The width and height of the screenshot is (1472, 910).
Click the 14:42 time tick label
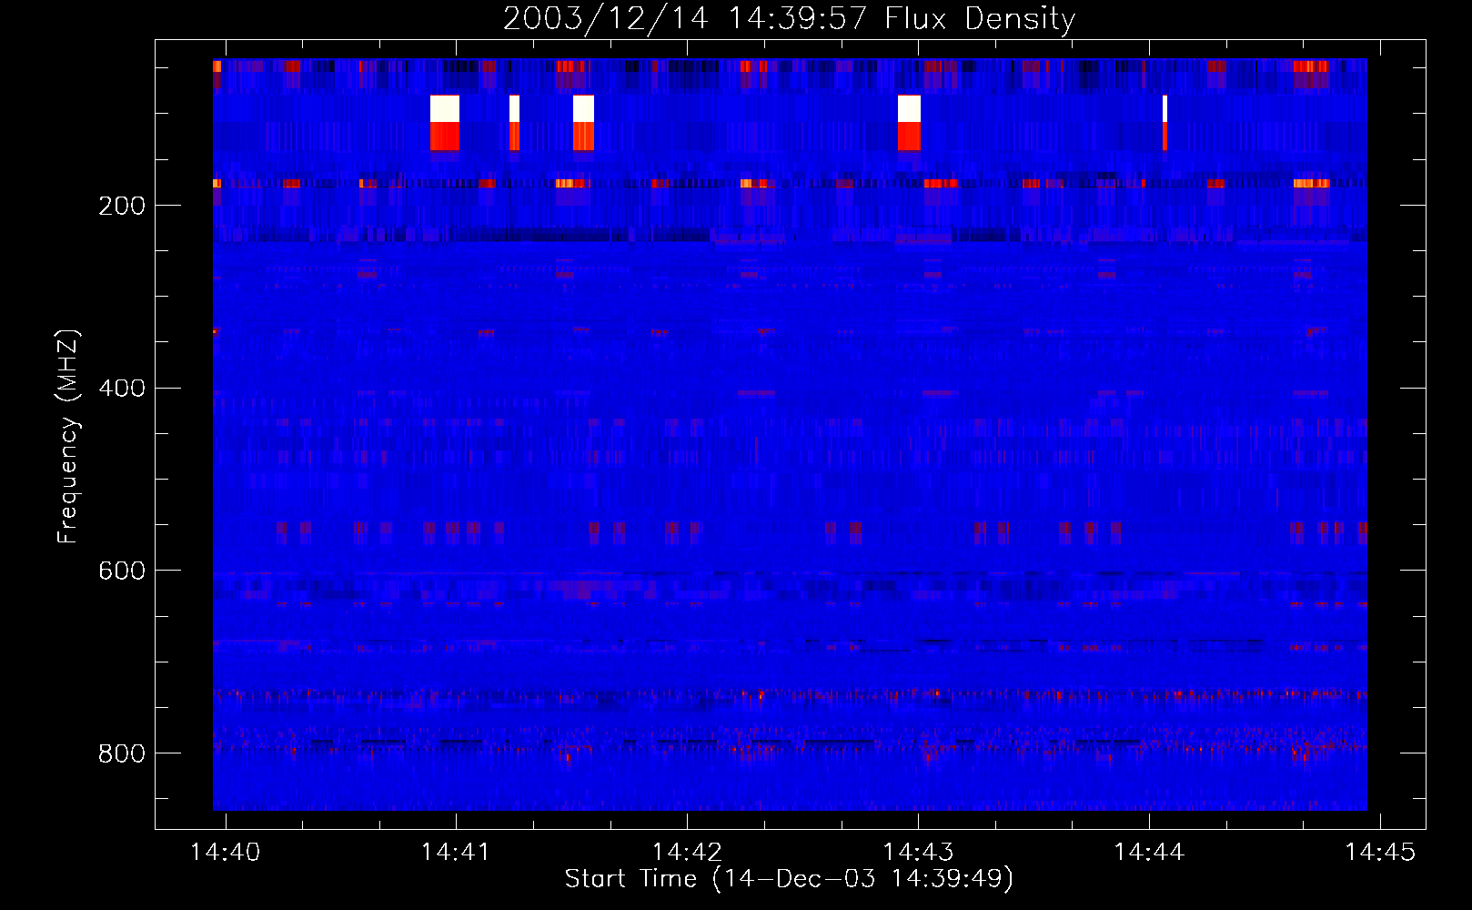tap(687, 852)
